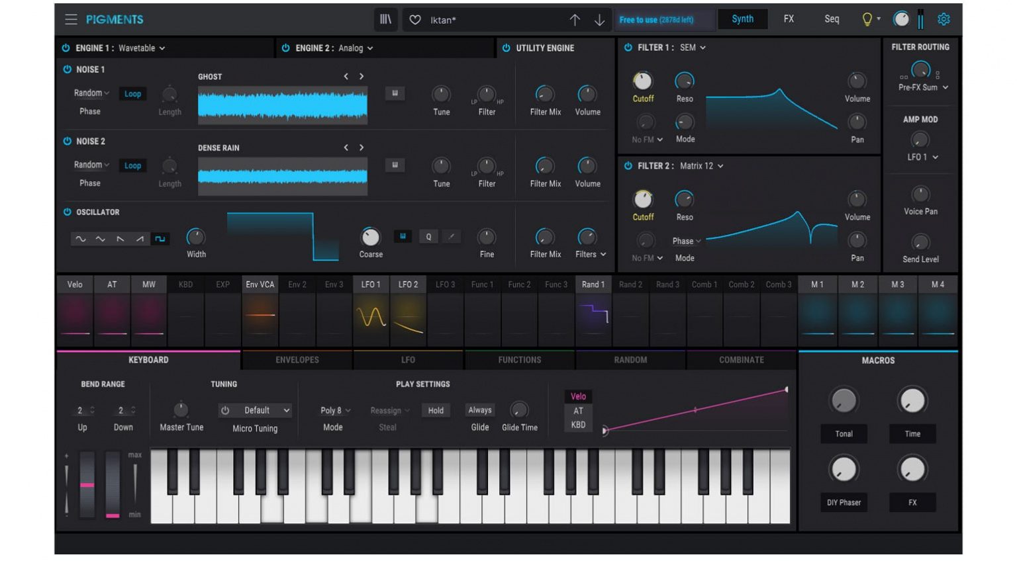The image size is (1017, 561).
Task: Favorite the Iktan preset with heart icon
Action: 415,20
